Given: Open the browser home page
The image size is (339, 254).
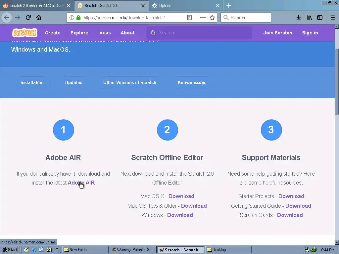Looking at the screenshot, I should click(x=39, y=18).
